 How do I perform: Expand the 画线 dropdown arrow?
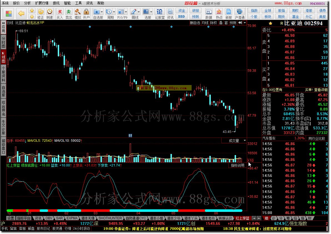pos(139,12)
